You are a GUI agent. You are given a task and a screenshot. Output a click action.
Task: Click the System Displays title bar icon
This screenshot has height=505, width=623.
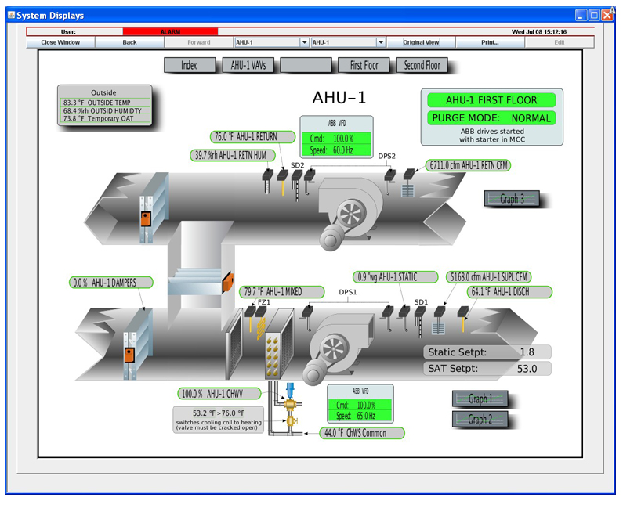click(x=11, y=15)
